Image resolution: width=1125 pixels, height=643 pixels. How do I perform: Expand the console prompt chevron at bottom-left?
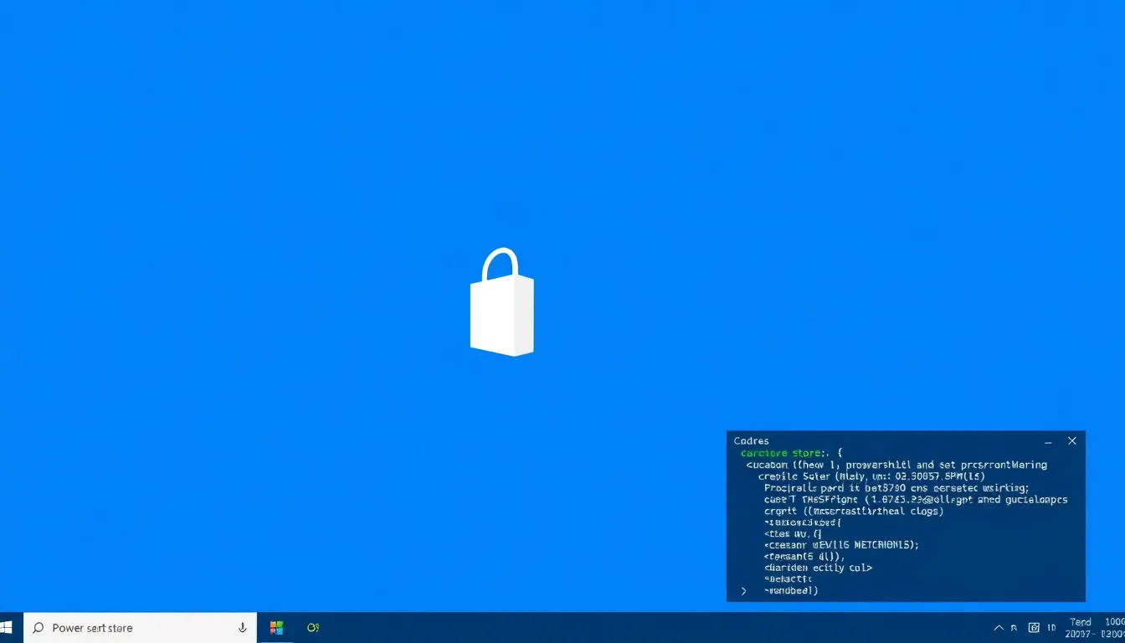pos(743,591)
